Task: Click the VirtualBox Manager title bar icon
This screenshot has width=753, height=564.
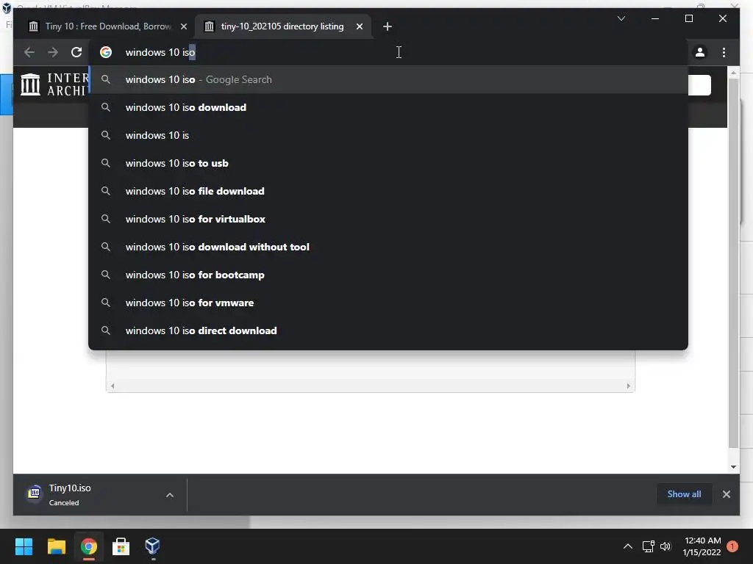Action: [7, 7]
